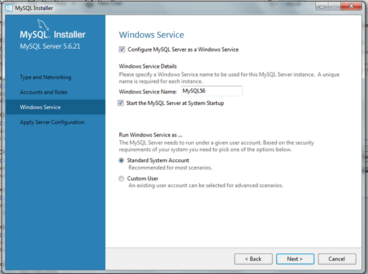Click the MySQL dolphin logo in sidebar
368x274 pixels.
(43, 24)
